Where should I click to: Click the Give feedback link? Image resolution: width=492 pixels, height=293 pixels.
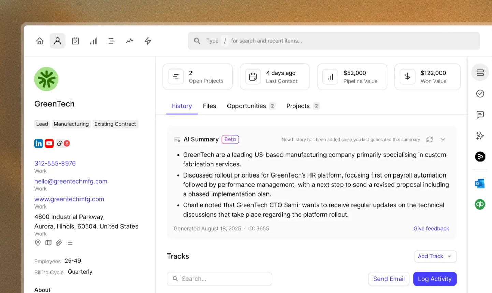tap(431, 229)
